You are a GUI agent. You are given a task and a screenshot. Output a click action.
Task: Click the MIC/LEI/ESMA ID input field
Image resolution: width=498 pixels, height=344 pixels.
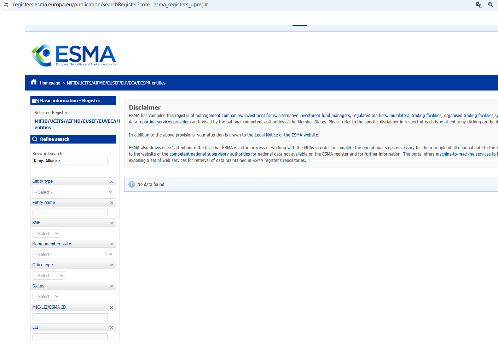70,317
